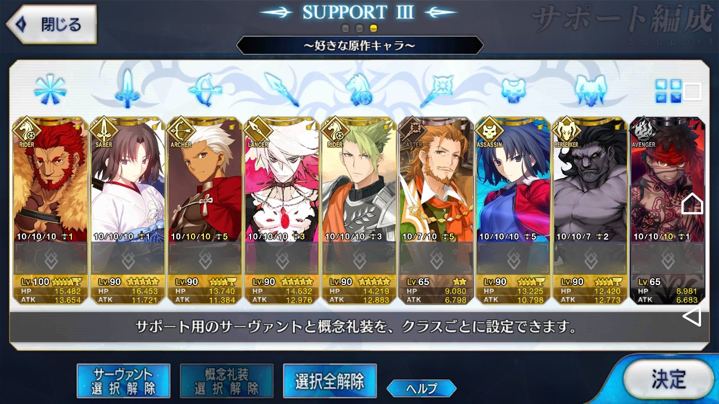Tap the Android home icon
Screen dimensions: 719x404
pos(692,203)
